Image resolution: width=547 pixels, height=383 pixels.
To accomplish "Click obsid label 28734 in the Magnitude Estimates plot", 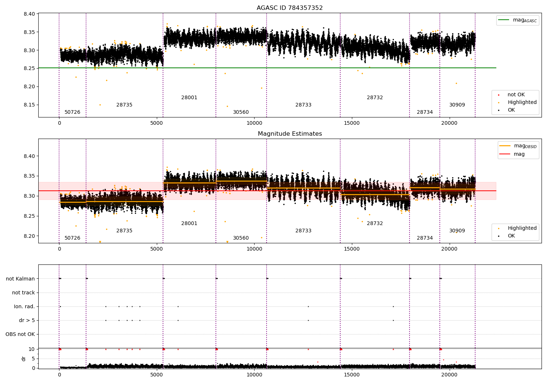I will (x=425, y=238).
